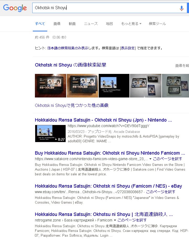Open fourth image with box and cartridge
Image resolution: width=189 pixels, height=239 pixels.
[146, 86]
